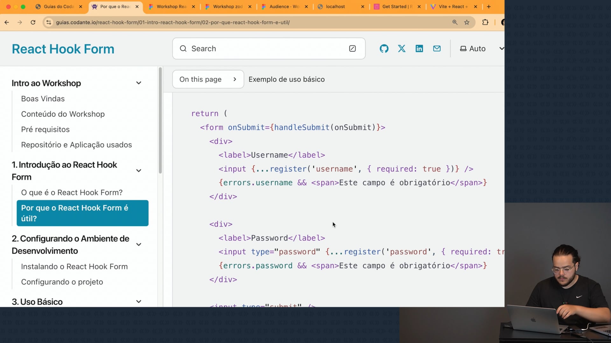Close the Get Started tab
611x343 pixels.
(x=419, y=7)
